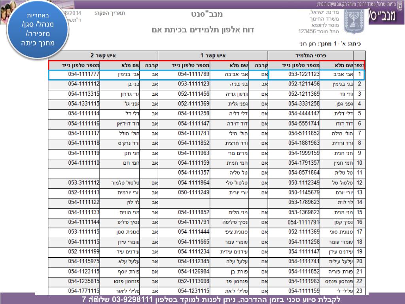Screen dimensions: 405x304
Task: Select contact name דוד דוידיאן
Action: click(x=128, y=124)
